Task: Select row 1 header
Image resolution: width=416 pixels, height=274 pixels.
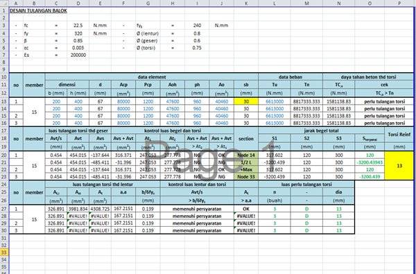Action: tap(4, 11)
